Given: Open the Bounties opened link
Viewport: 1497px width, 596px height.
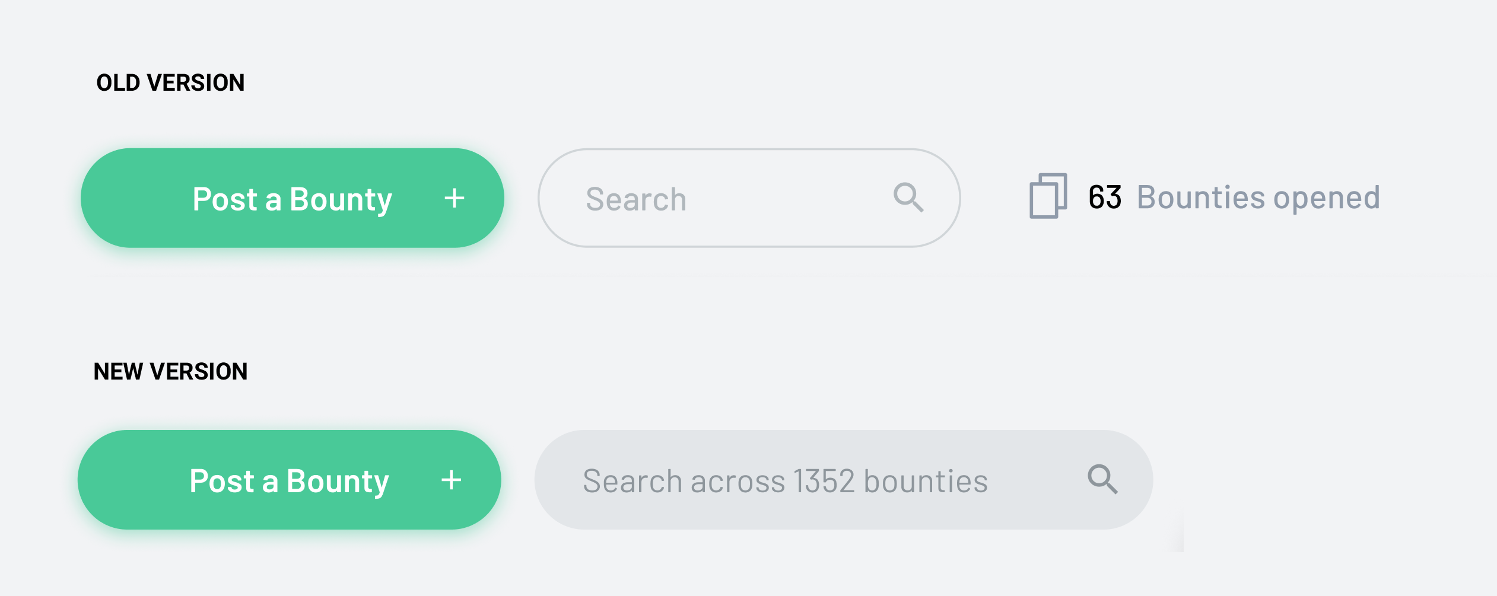Looking at the screenshot, I should [x=1258, y=198].
